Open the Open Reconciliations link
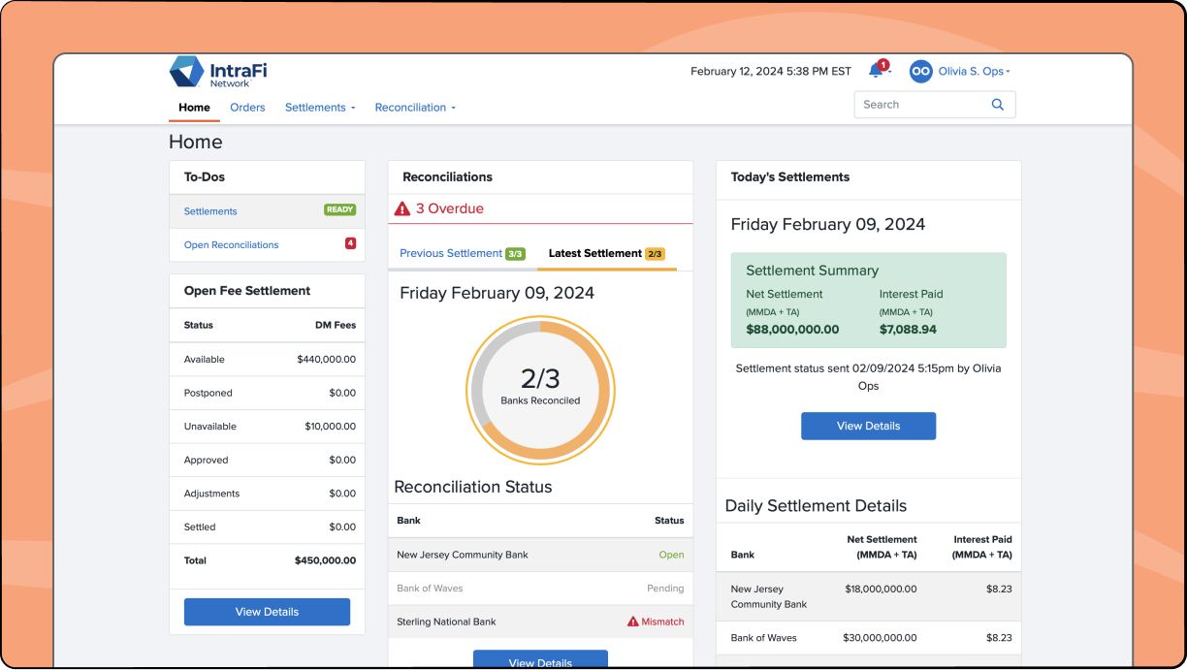The image size is (1187, 670). click(231, 244)
